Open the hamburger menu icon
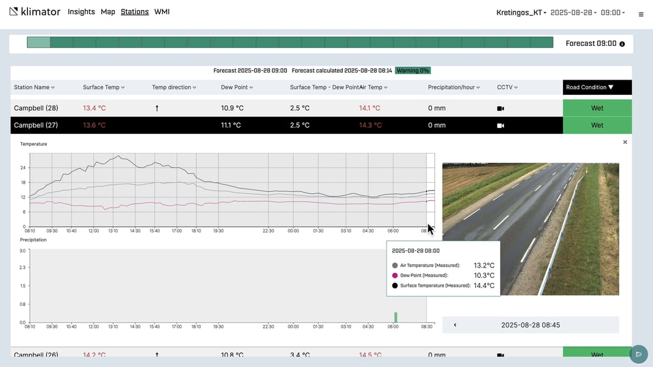The height and width of the screenshot is (367, 653). coord(641,14)
